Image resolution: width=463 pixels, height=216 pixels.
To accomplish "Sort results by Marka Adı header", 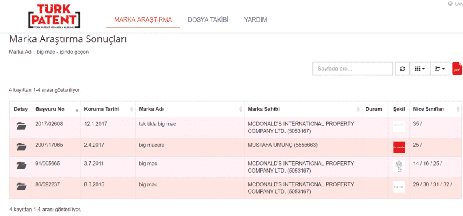I will click(189, 109).
